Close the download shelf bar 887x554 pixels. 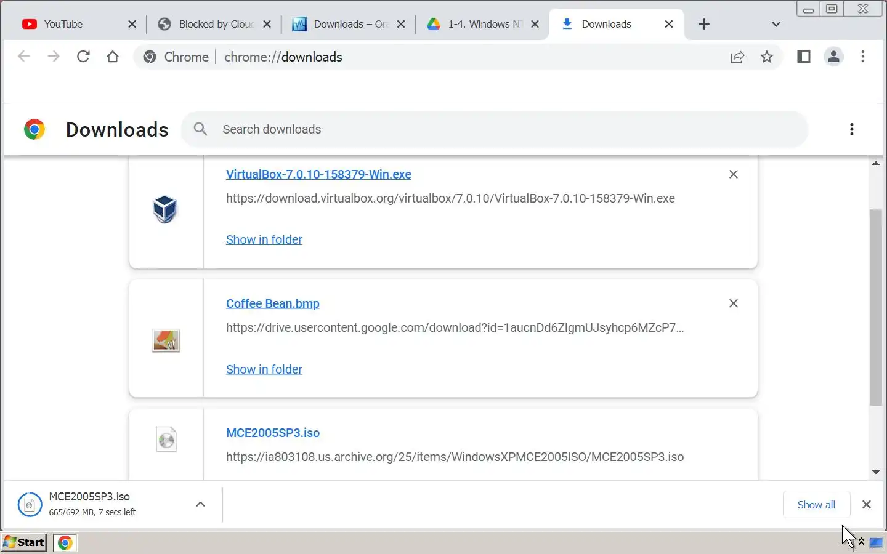(x=867, y=505)
